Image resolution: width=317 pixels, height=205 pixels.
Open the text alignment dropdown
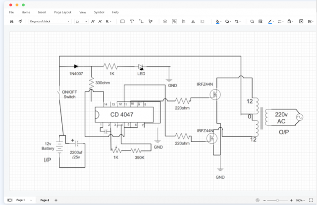click(108, 21)
